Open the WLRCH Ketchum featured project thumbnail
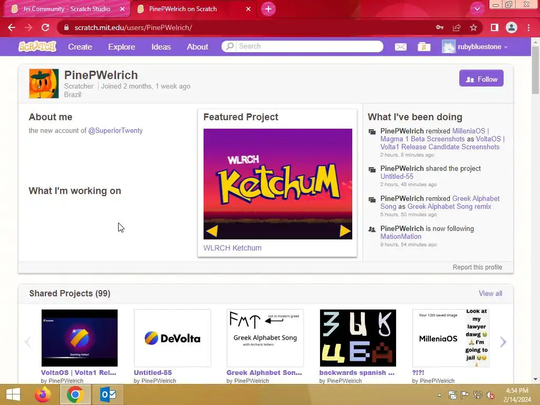The image size is (540, 405). coord(277,184)
